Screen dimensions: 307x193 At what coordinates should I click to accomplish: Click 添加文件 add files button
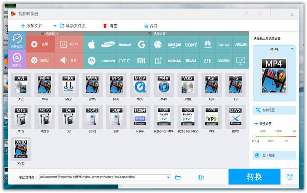click(x=31, y=26)
